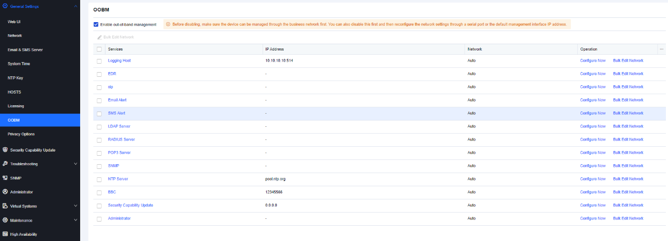This screenshot has width=668, height=241.
Task: Click Bulk Edit Network for EDR row
Action: 628,74
